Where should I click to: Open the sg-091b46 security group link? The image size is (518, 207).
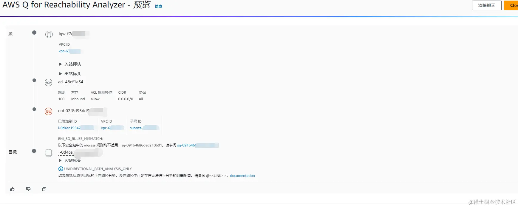[198, 145]
